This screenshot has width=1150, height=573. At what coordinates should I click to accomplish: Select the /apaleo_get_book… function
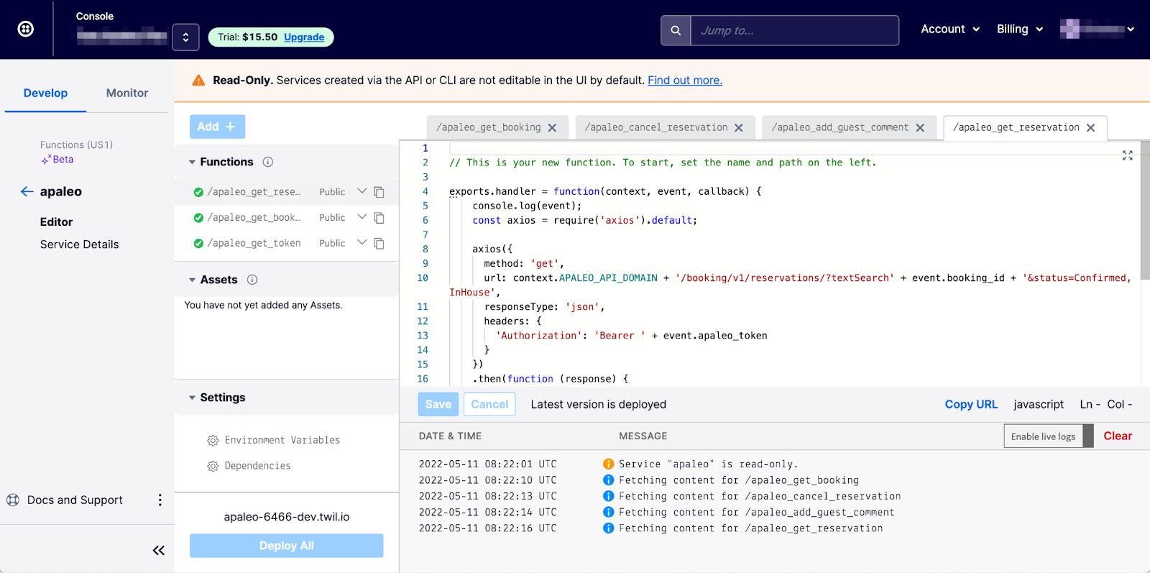click(254, 217)
